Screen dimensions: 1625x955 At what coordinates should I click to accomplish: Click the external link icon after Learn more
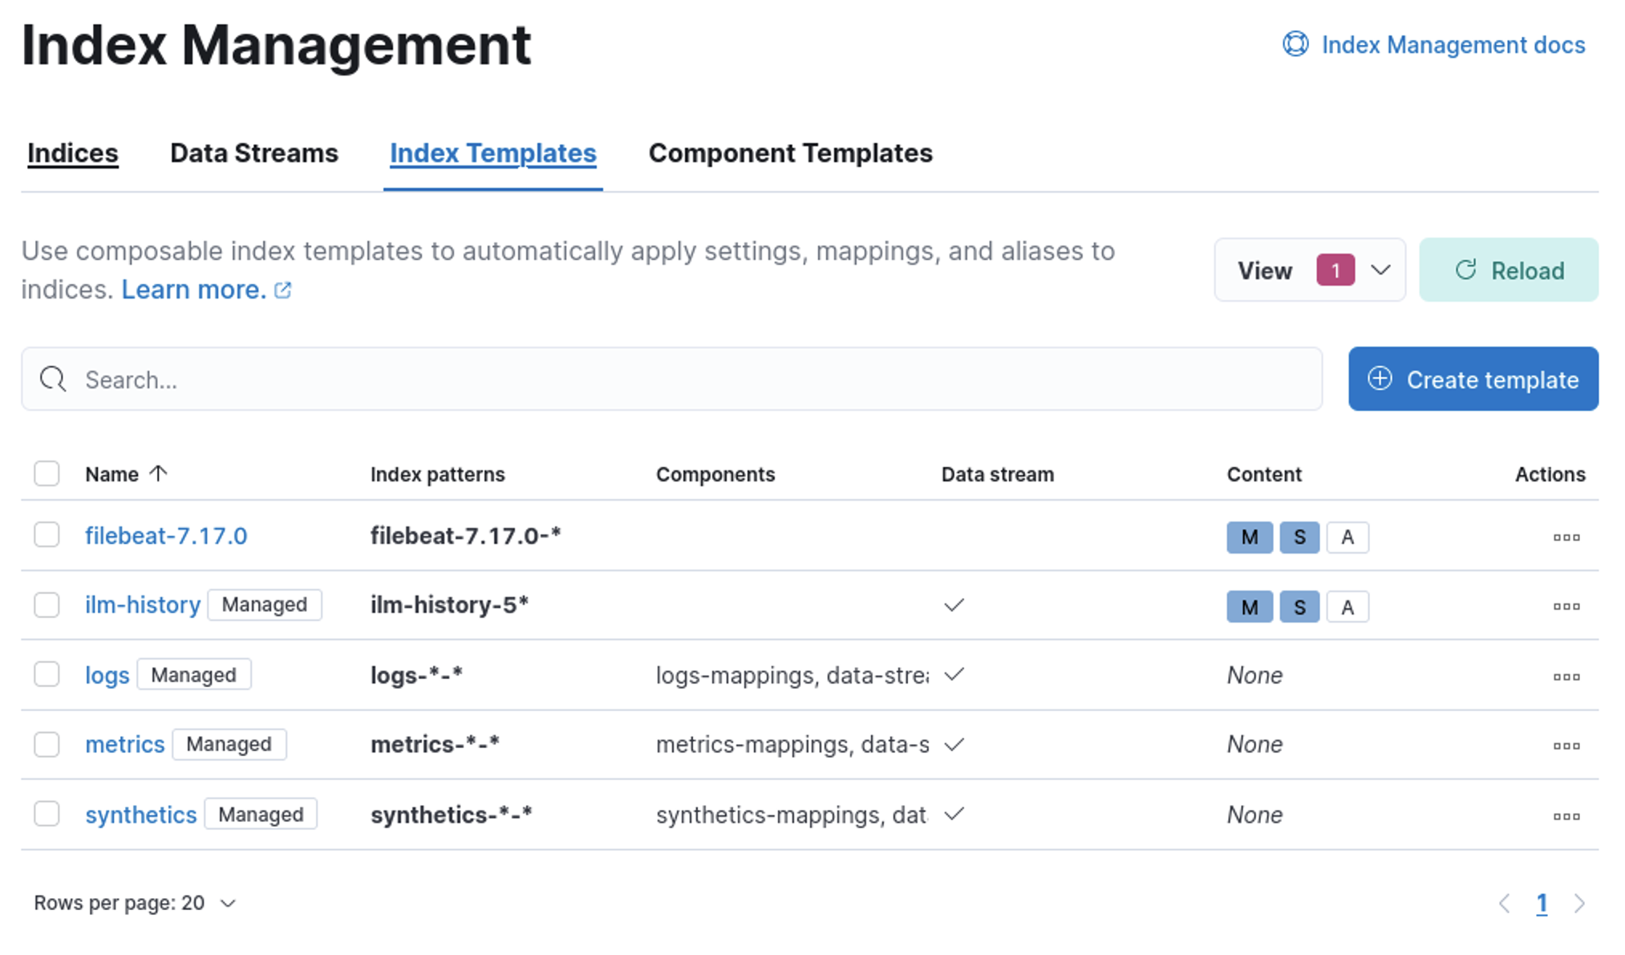click(282, 291)
